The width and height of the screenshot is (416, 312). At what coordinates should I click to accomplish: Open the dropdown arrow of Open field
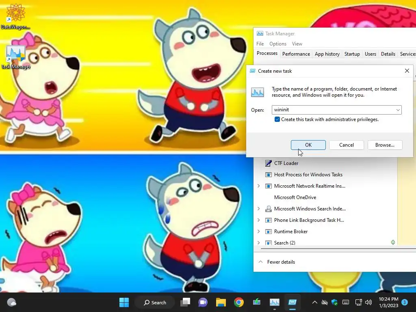pos(398,110)
